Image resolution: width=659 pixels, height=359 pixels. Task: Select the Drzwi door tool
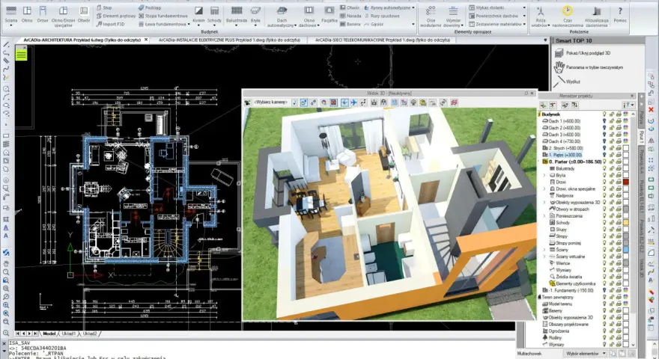pos(43,14)
